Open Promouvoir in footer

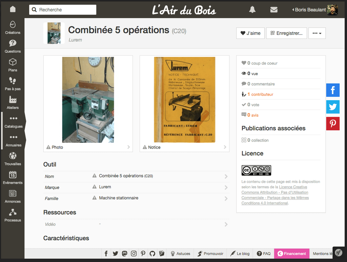point(210,254)
